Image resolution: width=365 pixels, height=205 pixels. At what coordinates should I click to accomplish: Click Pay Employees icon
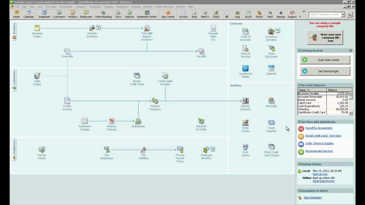coord(107,150)
